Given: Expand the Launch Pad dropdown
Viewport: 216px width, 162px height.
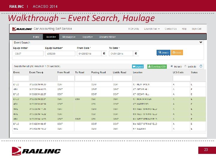Looking at the screenshot, I should click(x=152, y=29).
